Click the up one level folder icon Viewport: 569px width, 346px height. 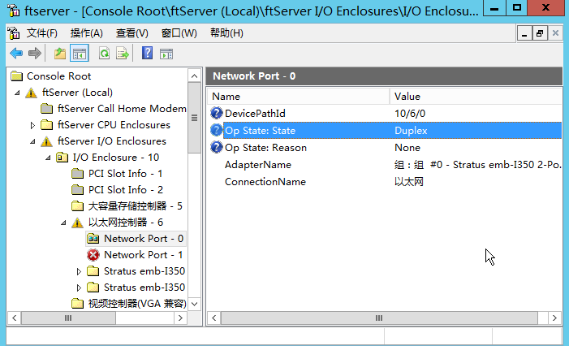click(x=60, y=54)
